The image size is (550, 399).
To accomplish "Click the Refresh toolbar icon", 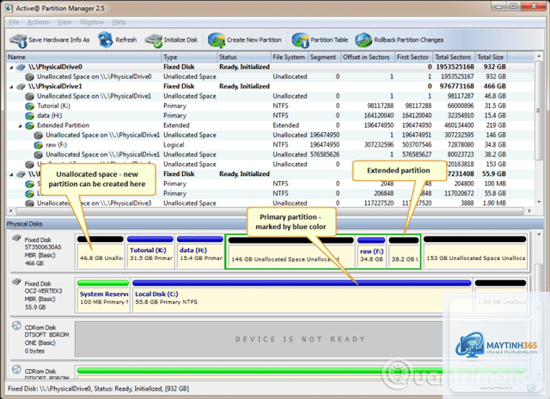I will coord(105,39).
